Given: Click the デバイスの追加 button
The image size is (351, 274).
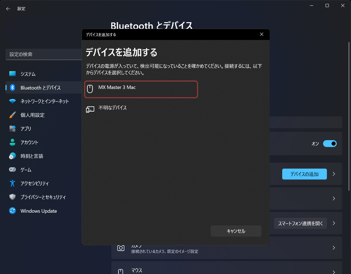Looking at the screenshot, I should pos(304,174).
